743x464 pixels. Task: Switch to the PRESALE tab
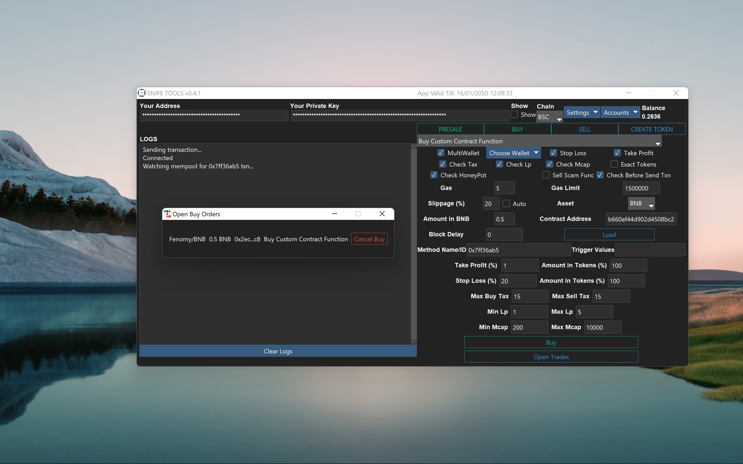(450, 129)
